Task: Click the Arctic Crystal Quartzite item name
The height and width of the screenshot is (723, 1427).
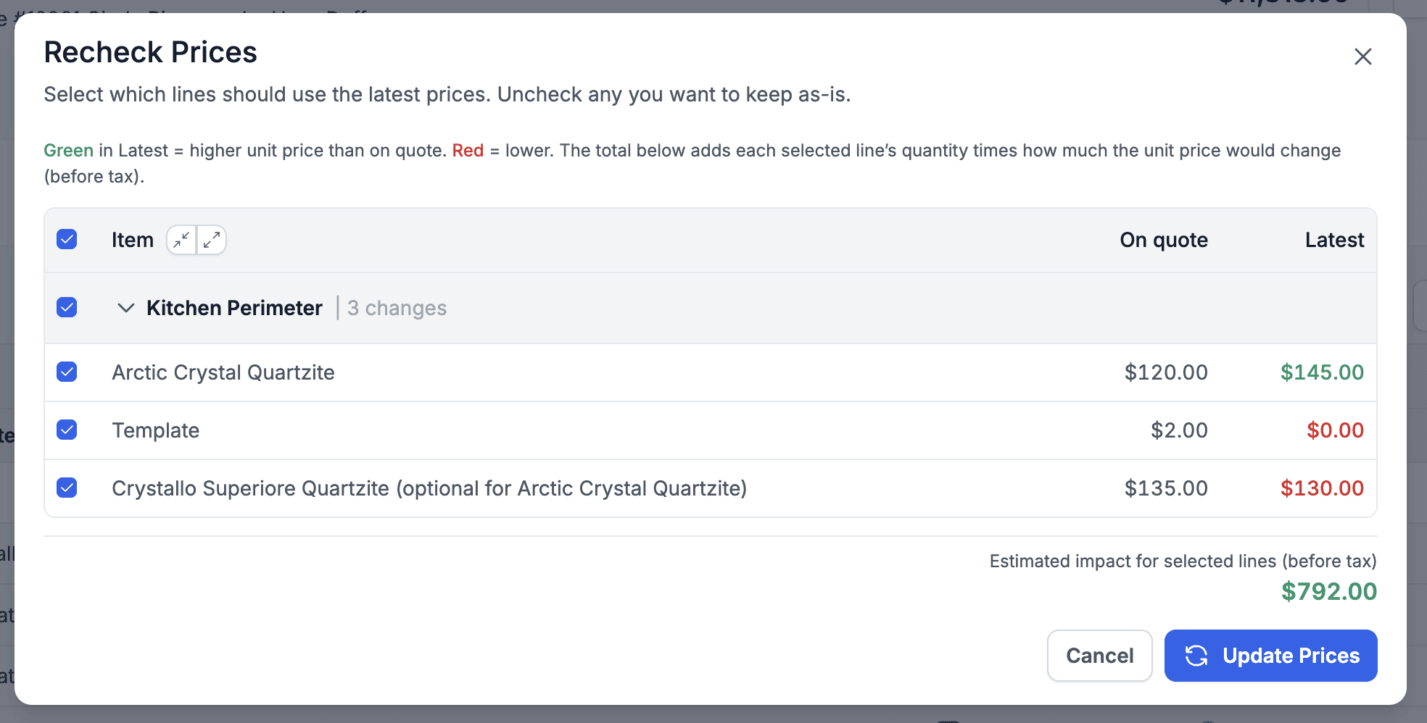Action: point(223,372)
